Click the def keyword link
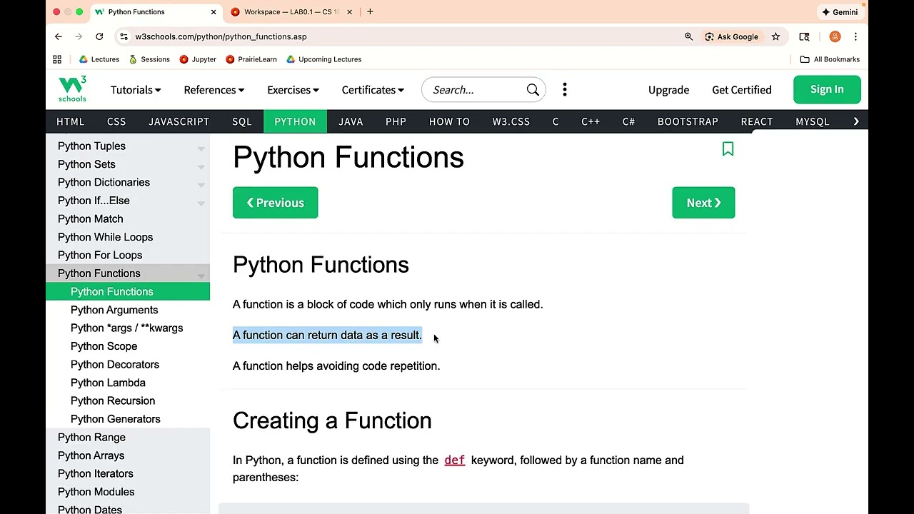914x514 pixels. [454, 460]
